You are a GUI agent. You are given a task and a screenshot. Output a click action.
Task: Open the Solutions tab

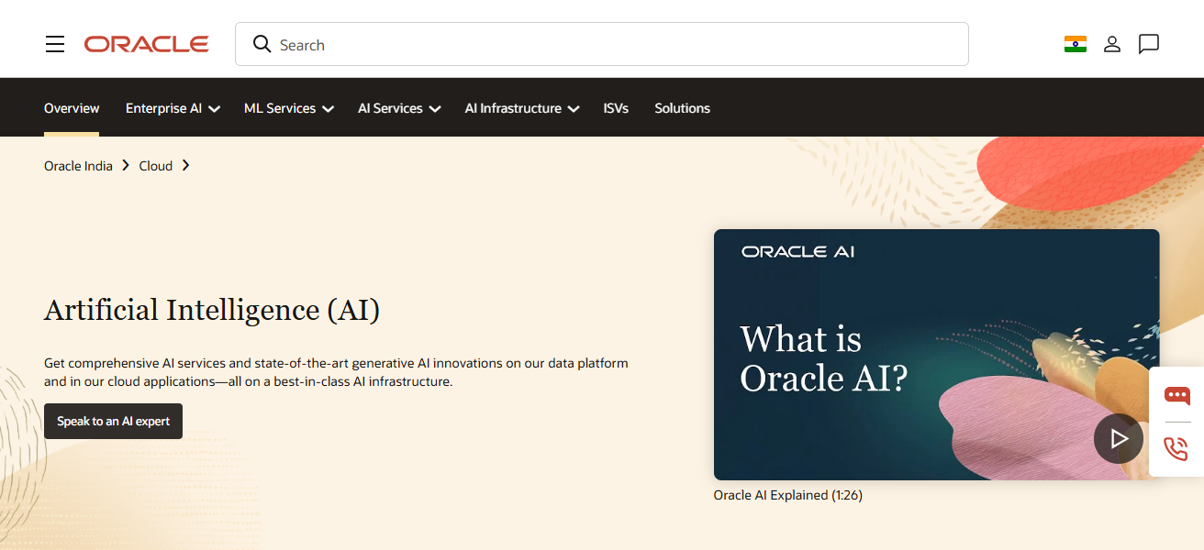coord(682,108)
